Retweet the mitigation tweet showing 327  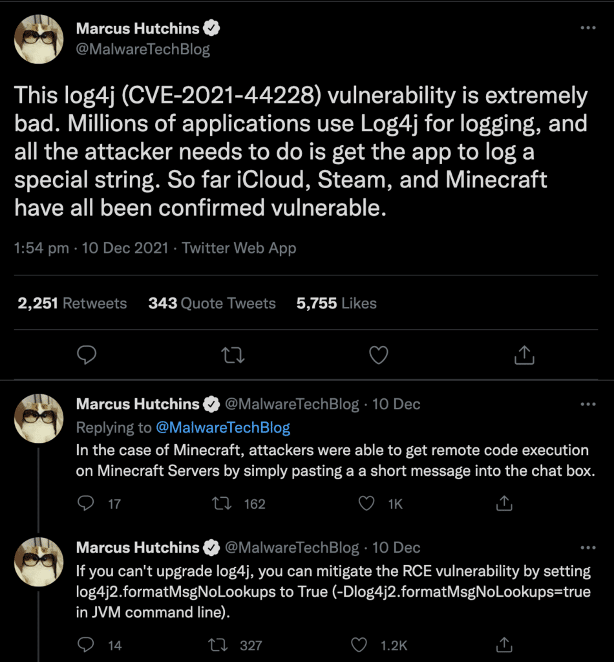click(236, 645)
